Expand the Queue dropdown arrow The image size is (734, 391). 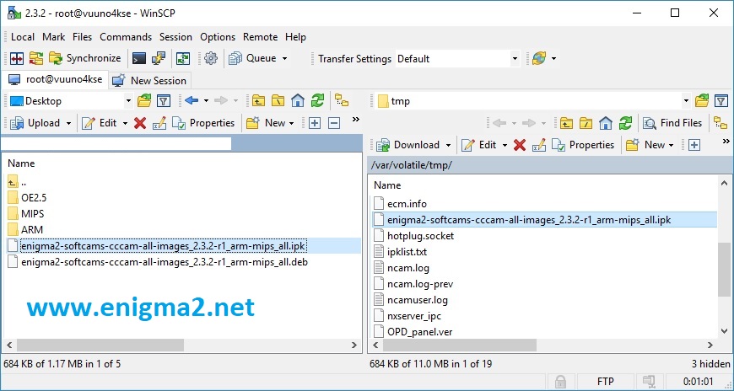click(284, 59)
